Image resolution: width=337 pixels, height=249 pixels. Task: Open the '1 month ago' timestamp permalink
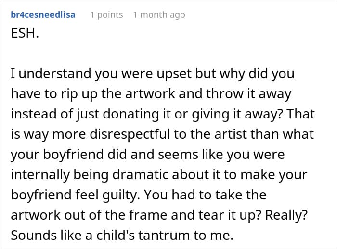coord(159,15)
